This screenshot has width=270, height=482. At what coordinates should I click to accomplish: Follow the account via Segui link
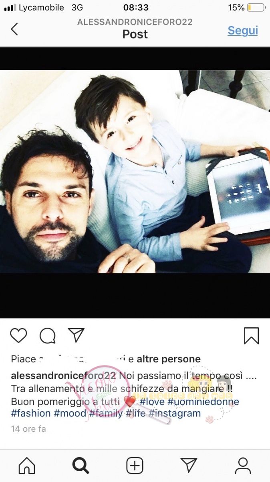tap(243, 31)
